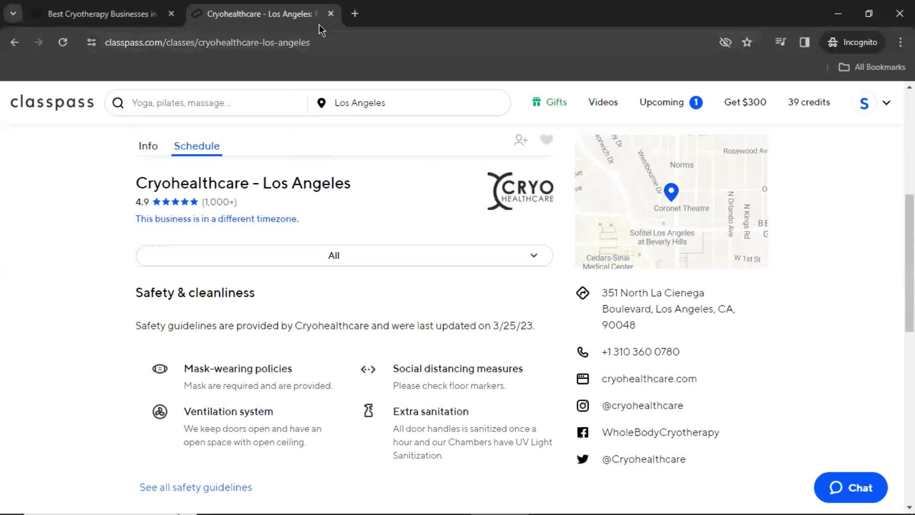Switch to the Info tab
This screenshot has height=515, width=915.
point(148,146)
